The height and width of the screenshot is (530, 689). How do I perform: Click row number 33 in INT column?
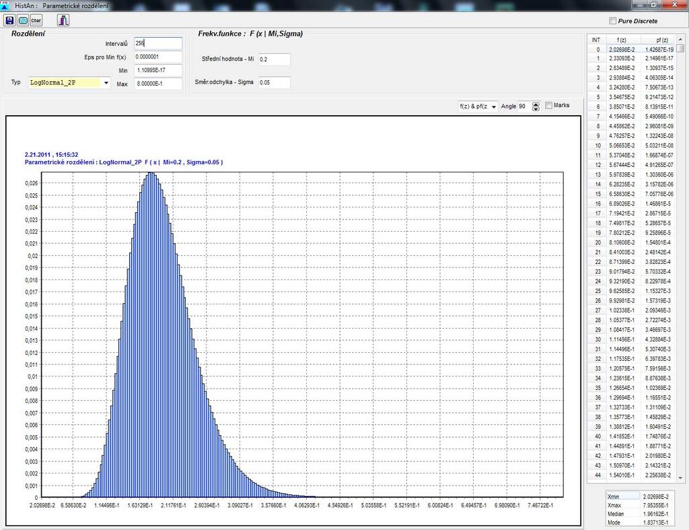pos(597,368)
